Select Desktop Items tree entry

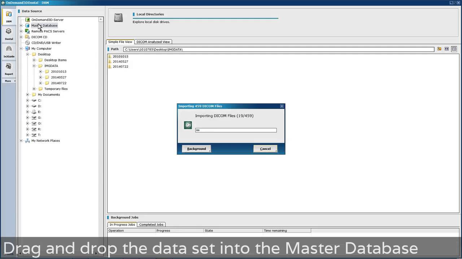tap(56, 60)
